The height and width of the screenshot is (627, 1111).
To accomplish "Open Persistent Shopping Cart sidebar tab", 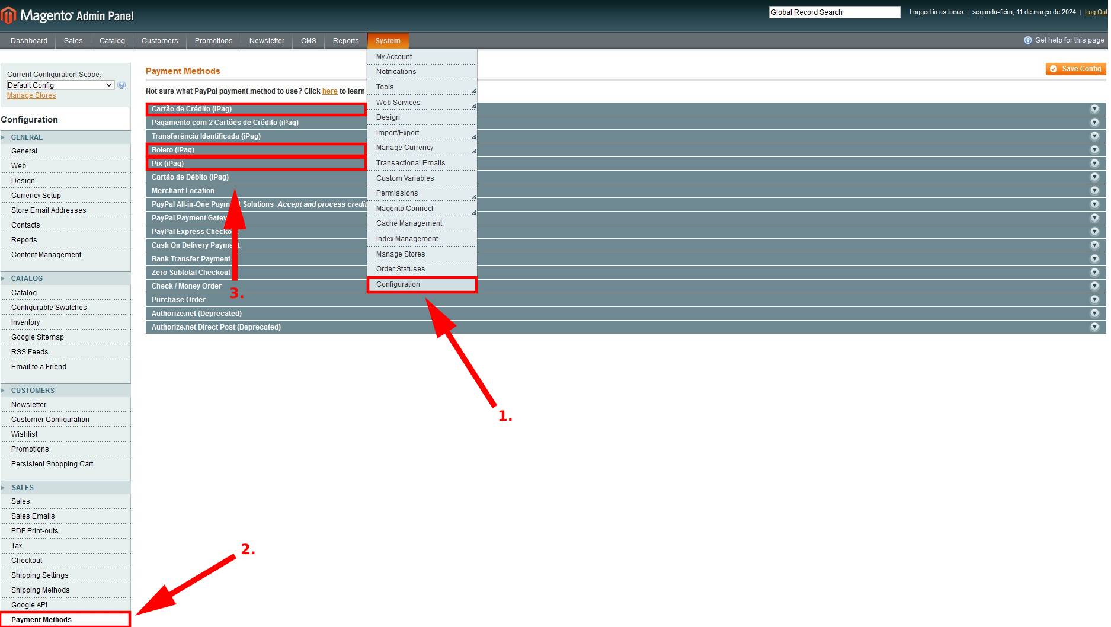I will tap(65, 464).
